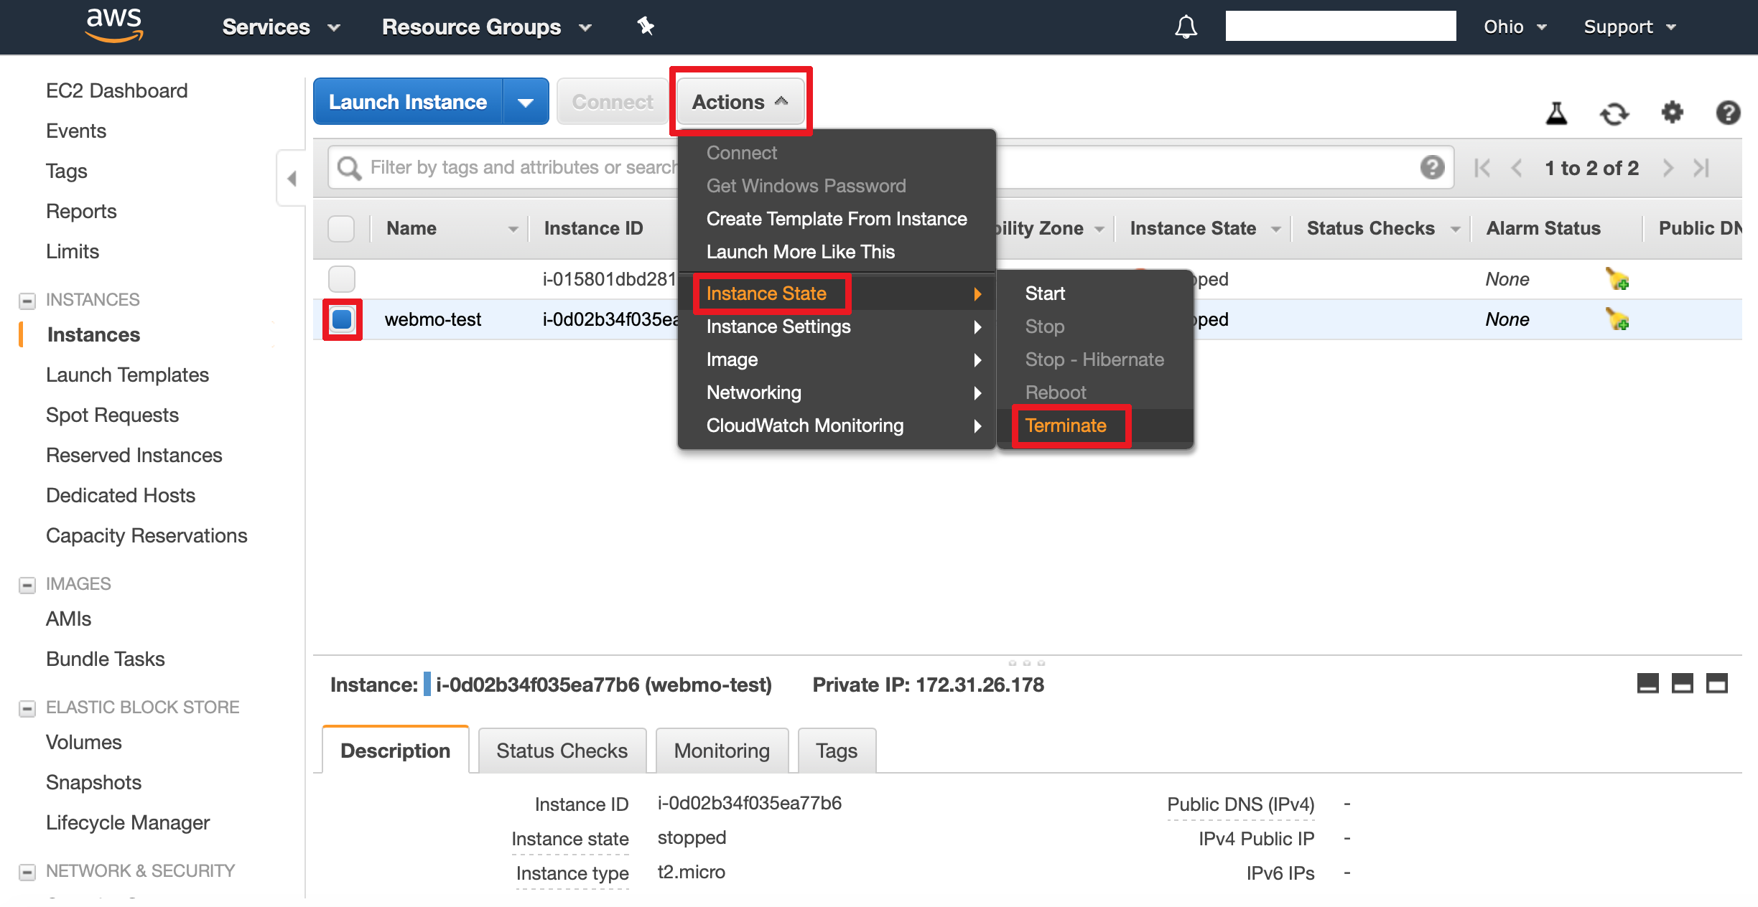Add alarm icon for webmo-test row
The height and width of the screenshot is (907, 1758).
[1617, 319]
